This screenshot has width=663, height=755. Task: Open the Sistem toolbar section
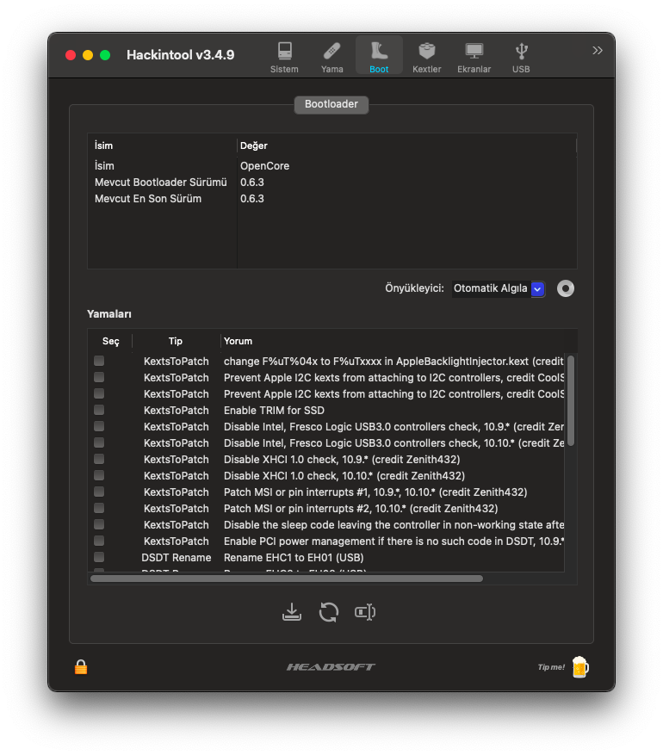(x=284, y=56)
